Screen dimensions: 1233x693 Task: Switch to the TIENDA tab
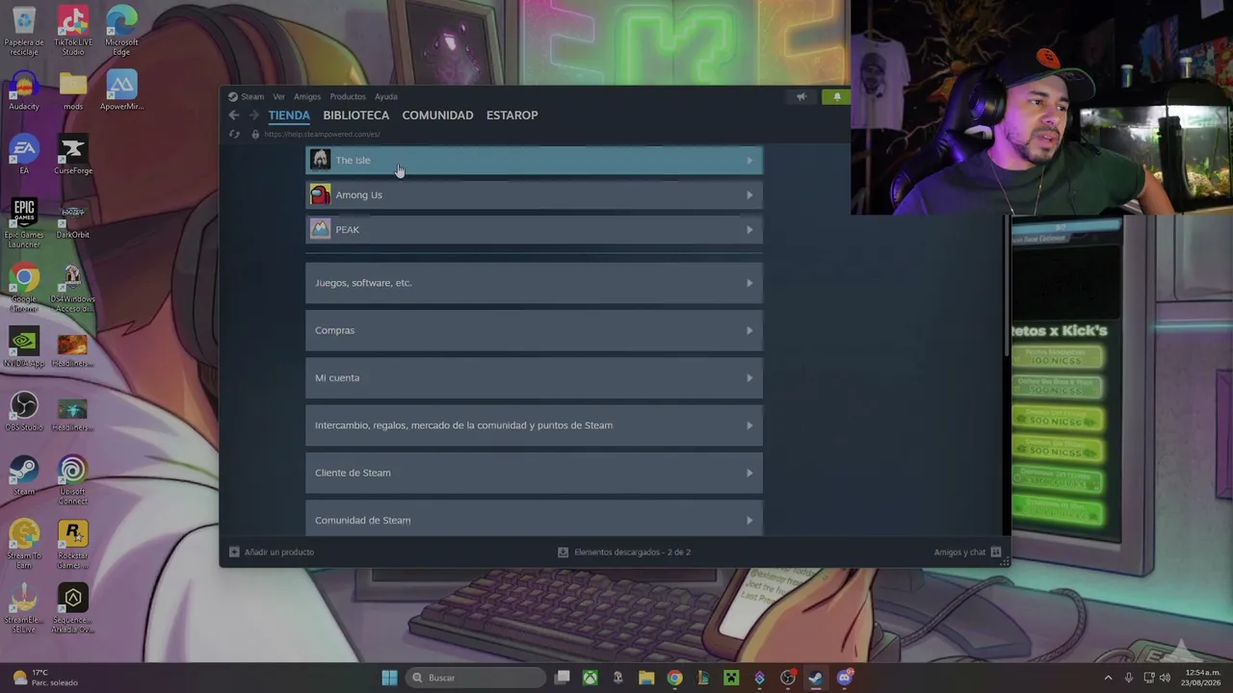(x=289, y=115)
